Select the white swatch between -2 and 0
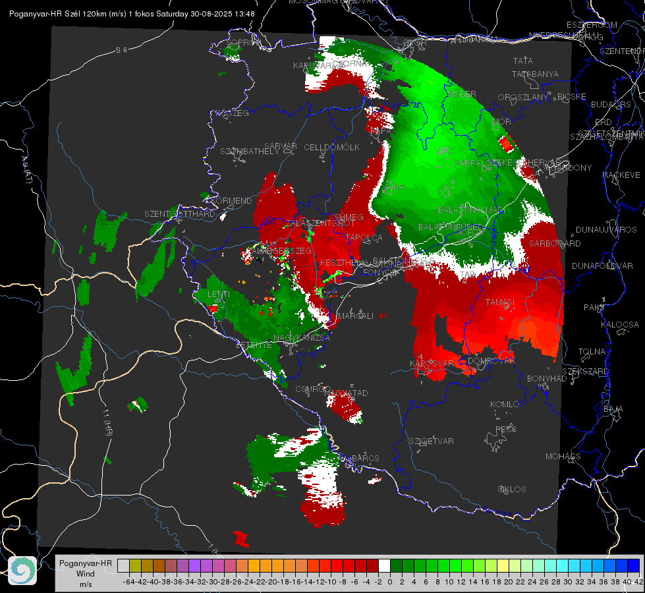The height and width of the screenshot is (593, 645). [x=384, y=566]
